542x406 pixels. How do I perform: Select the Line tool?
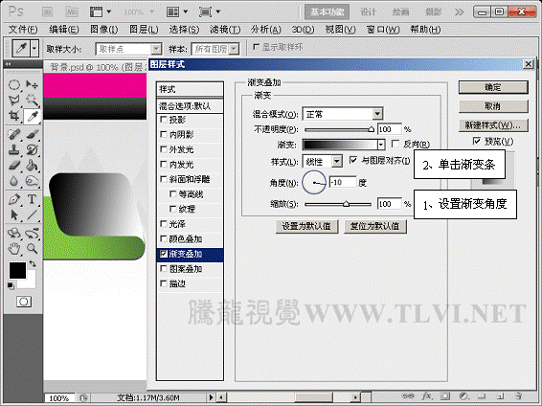(33, 214)
